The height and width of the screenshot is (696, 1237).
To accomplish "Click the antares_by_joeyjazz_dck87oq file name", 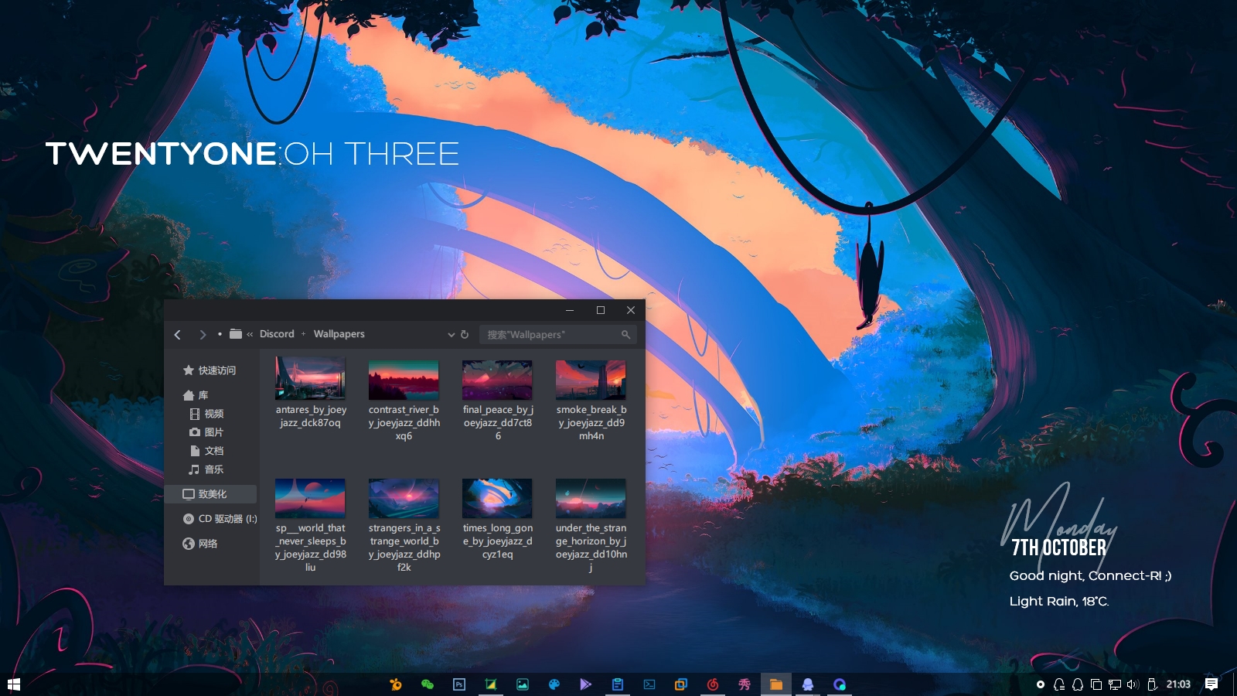I will point(311,416).
